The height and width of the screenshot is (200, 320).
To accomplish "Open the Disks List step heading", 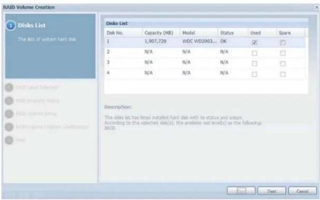I will click(x=32, y=26).
